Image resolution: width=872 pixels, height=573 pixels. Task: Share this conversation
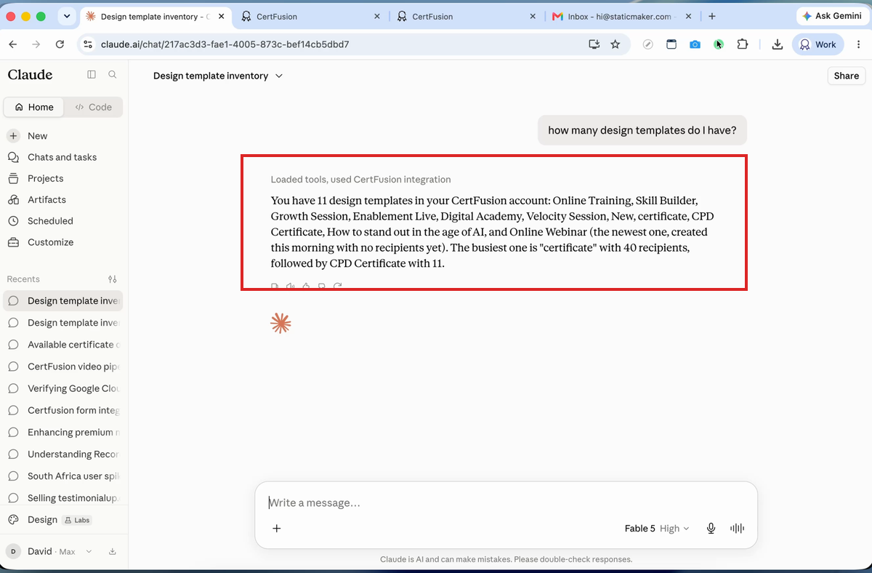point(847,76)
